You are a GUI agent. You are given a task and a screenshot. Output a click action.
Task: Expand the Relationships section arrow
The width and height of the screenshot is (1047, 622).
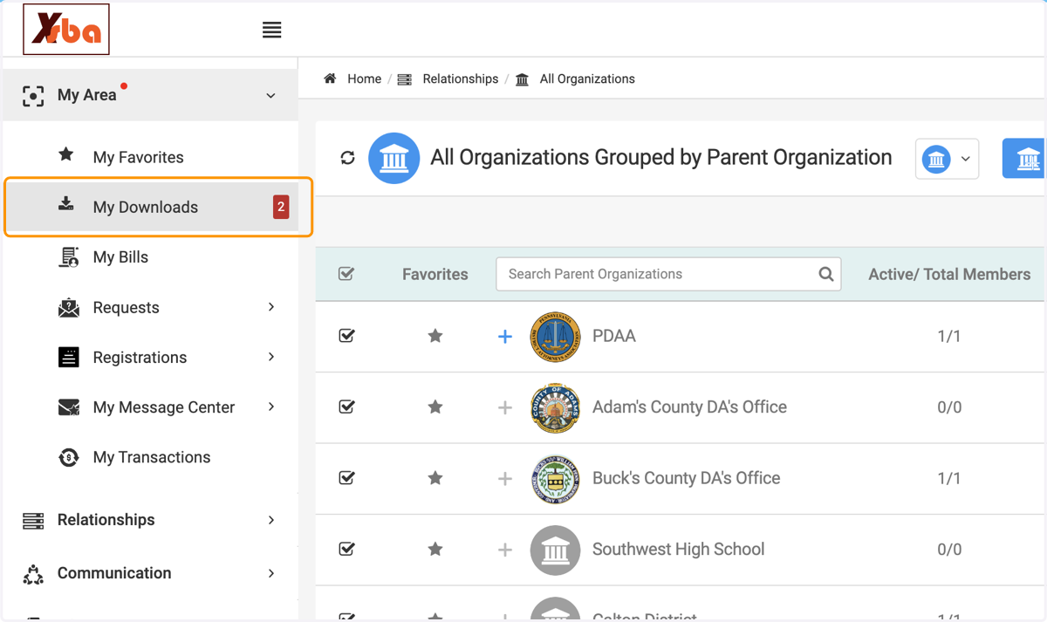[x=271, y=520]
